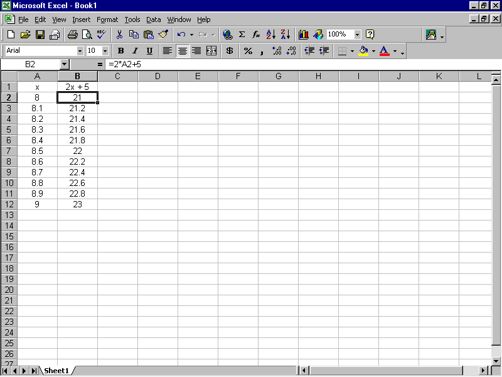Sort descending Z to A
Viewport: 502px width, 377px height.
click(x=286, y=35)
